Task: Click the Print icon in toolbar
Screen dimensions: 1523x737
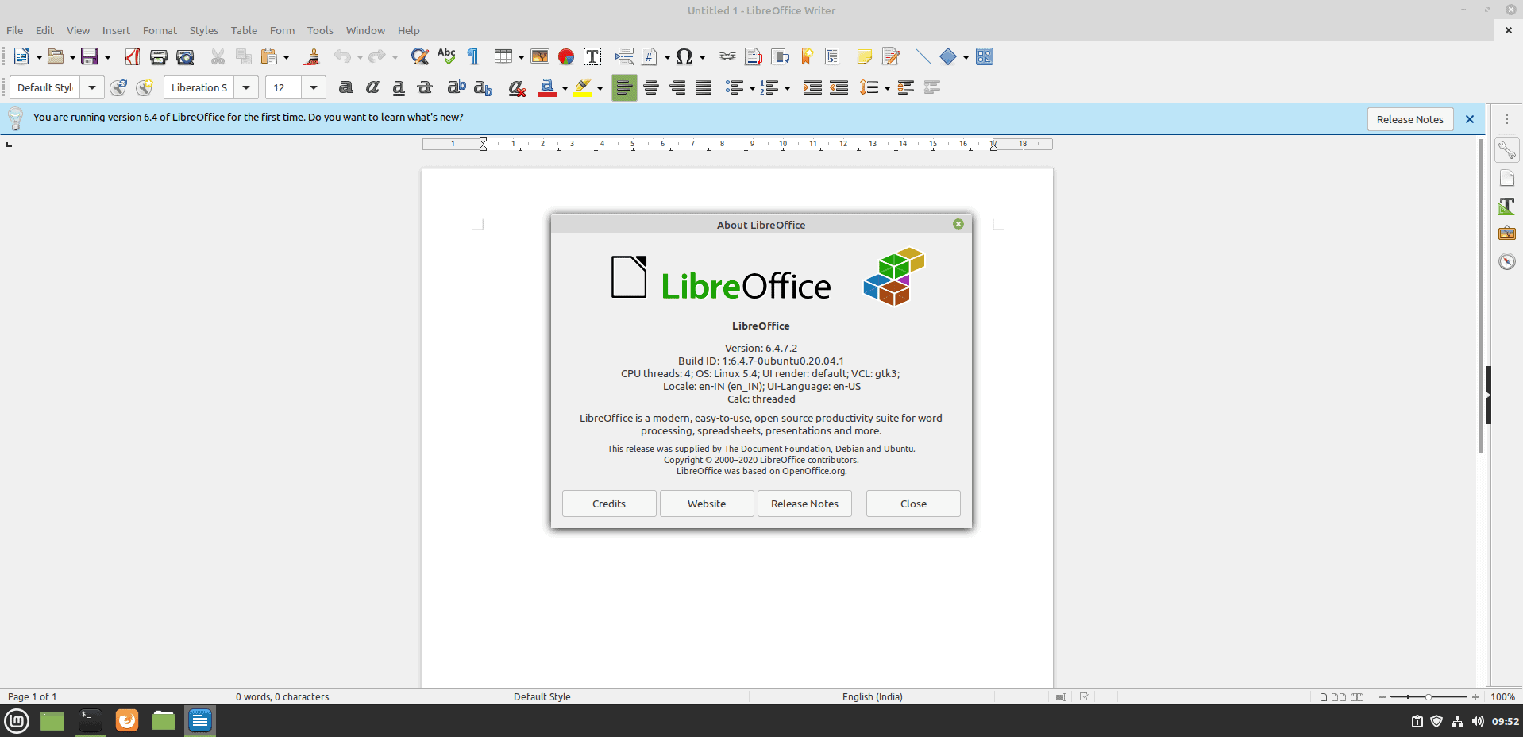Action: pyautogui.click(x=159, y=56)
